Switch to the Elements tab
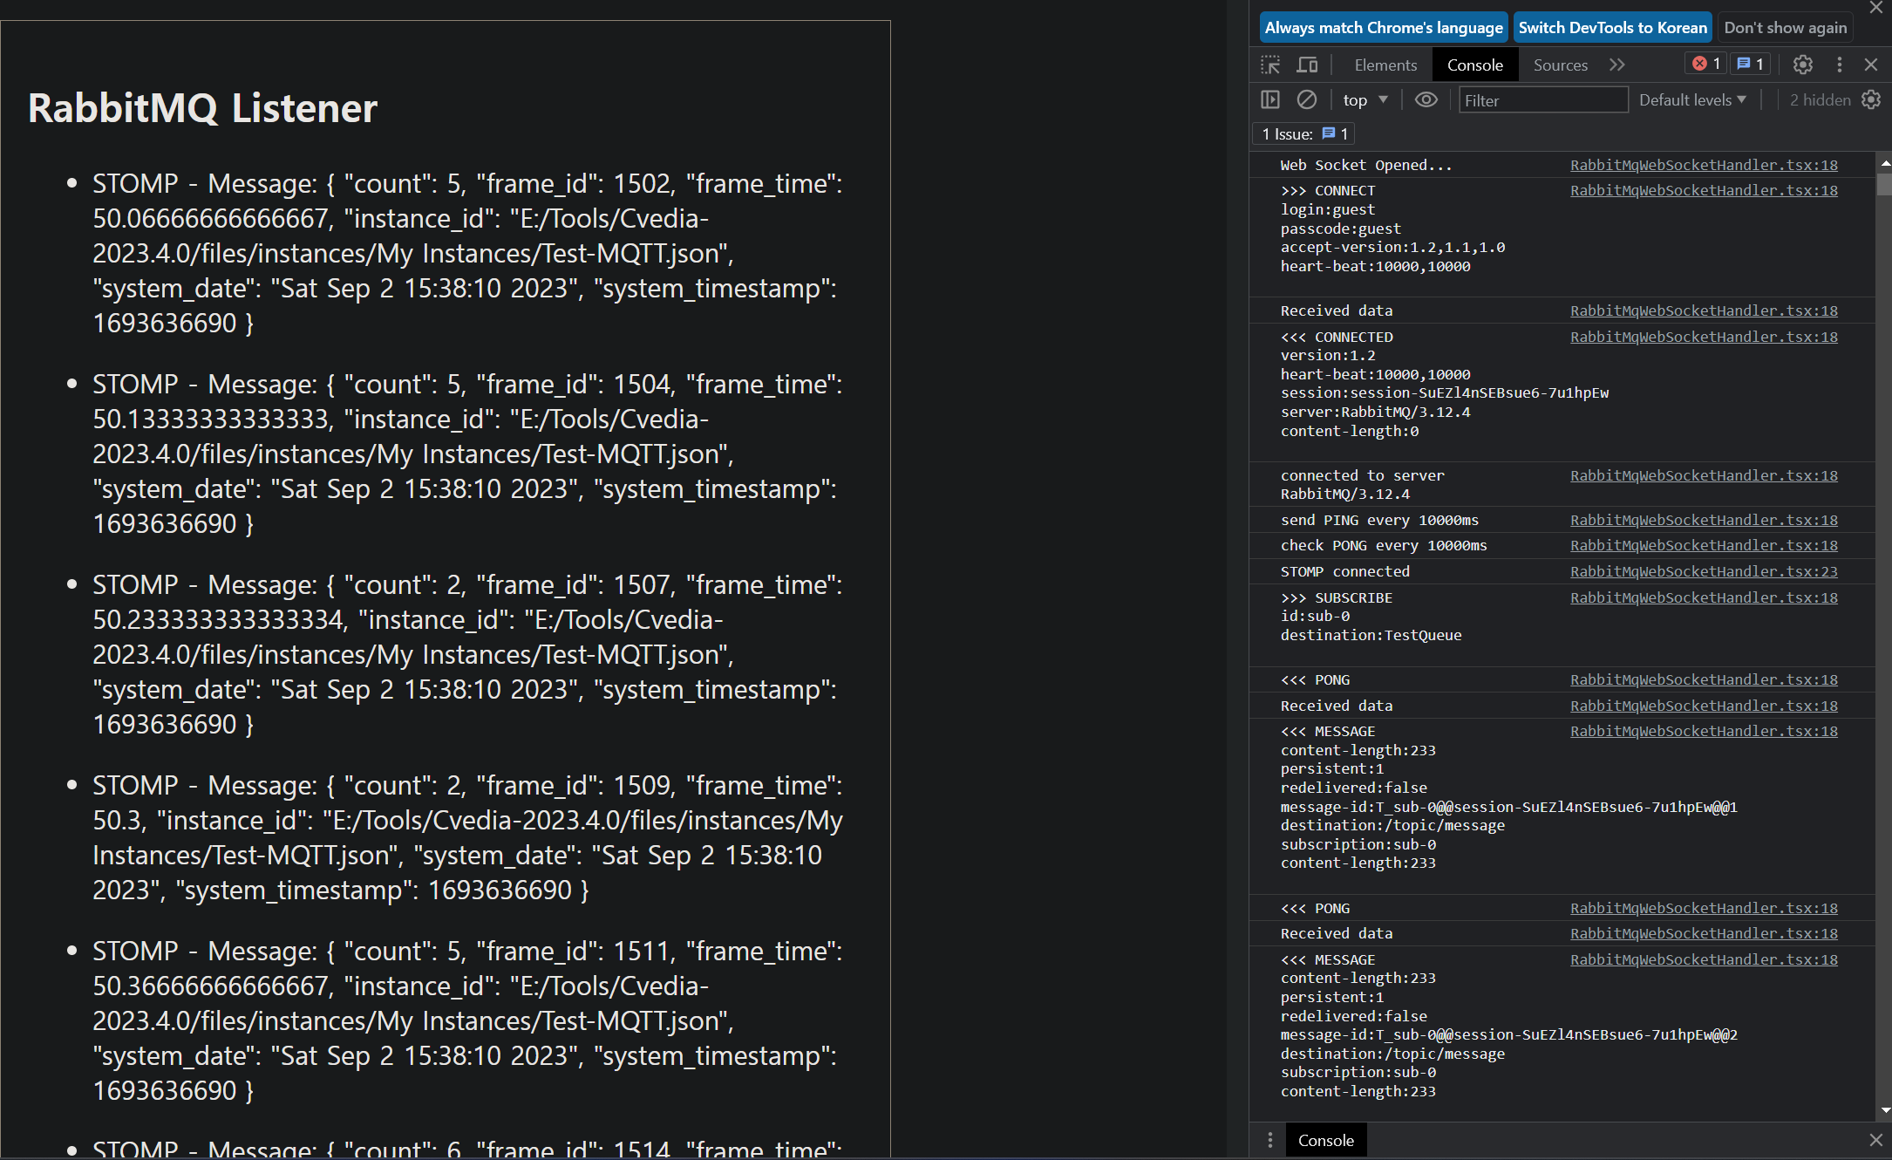1892x1160 pixels. [x=1385, y=65]
